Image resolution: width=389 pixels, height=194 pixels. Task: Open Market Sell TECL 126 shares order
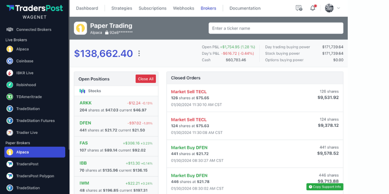tap(255, 98)
